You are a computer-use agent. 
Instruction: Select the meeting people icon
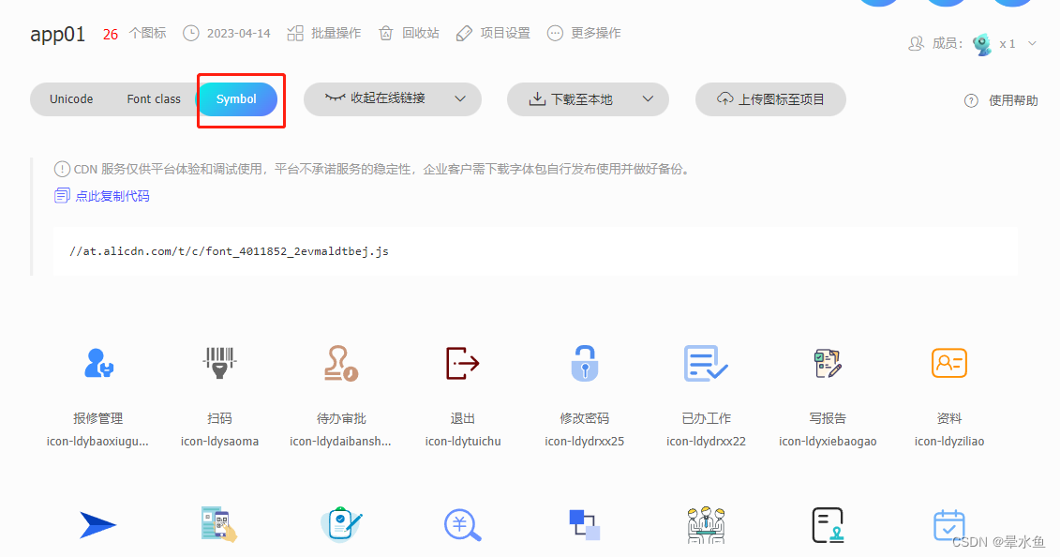(706, 525)
